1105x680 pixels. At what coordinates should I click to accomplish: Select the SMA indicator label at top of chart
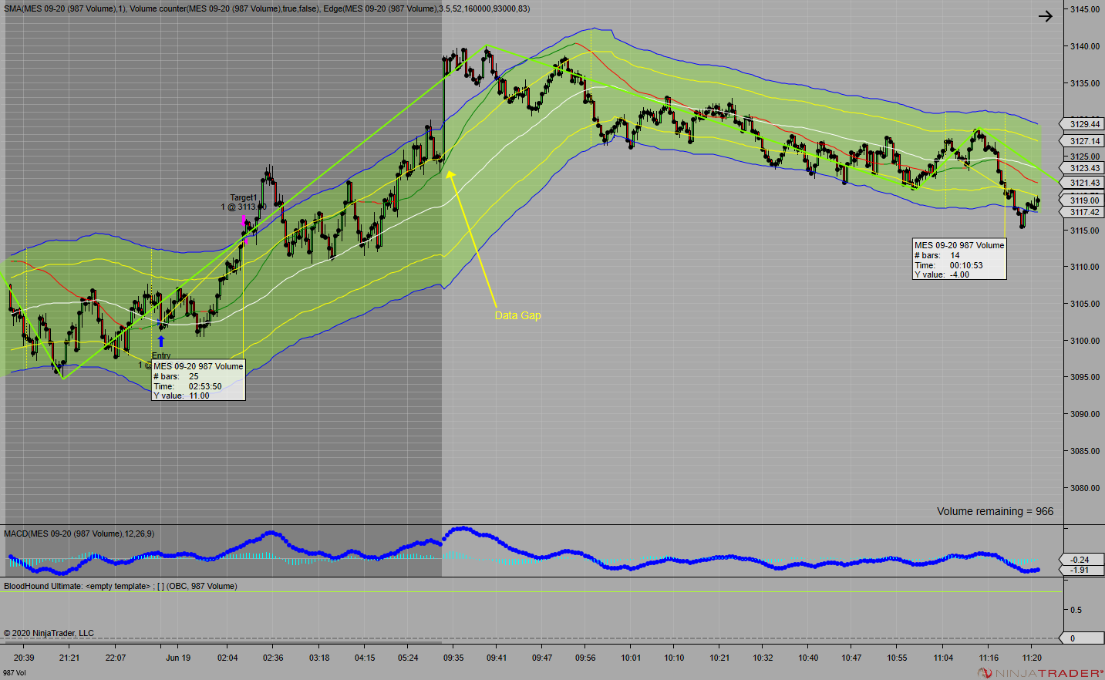point(267,8)
